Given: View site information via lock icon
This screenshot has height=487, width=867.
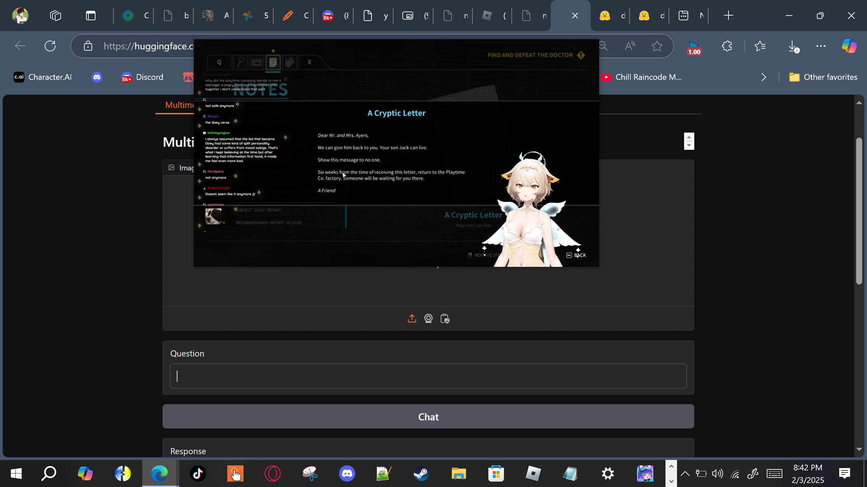Looking at the screenshot, I should [88, 46].
